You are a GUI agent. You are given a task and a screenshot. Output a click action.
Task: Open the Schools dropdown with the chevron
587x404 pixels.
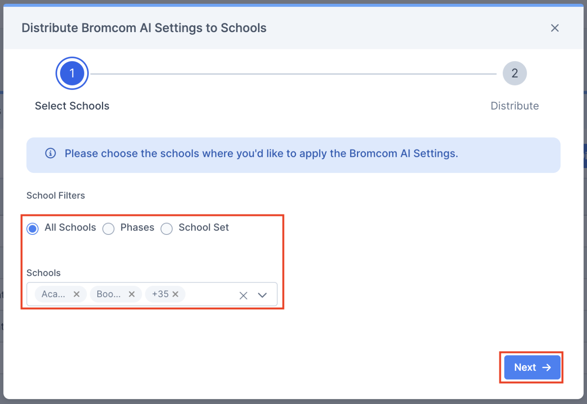(x=263, y=295)
